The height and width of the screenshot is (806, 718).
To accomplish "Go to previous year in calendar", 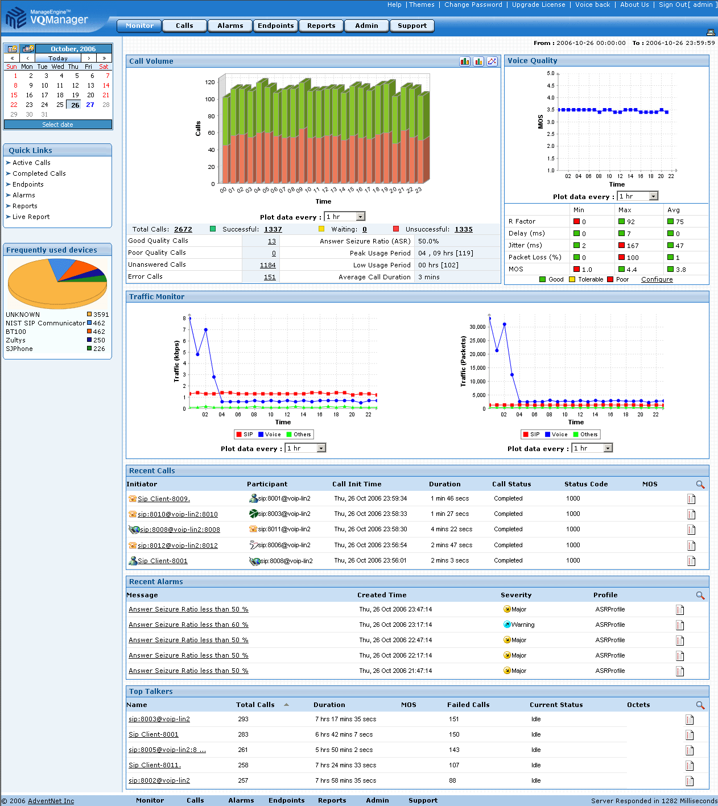I will pos(12,58).
